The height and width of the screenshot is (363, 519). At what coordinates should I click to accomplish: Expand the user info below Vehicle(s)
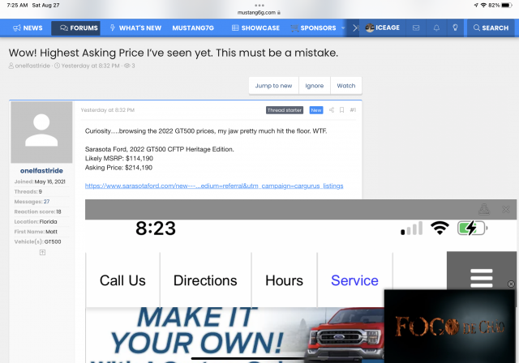pyautogui.click(x=42, y=253)
